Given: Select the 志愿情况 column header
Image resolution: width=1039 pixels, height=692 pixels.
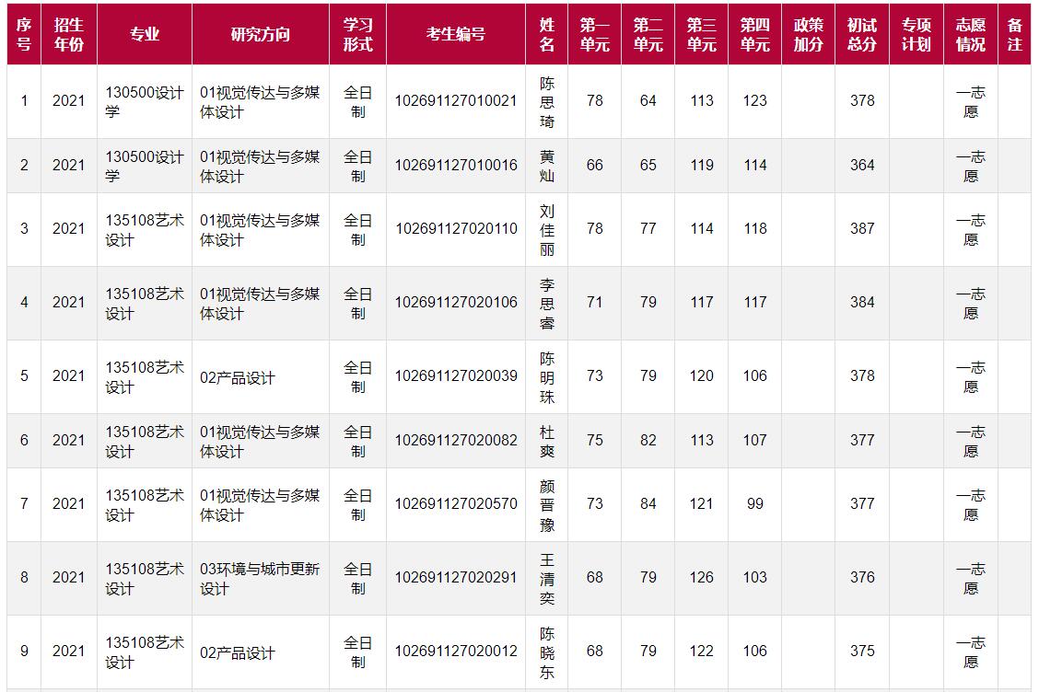Looking at the screenshot, I should (x=970, y=35).
